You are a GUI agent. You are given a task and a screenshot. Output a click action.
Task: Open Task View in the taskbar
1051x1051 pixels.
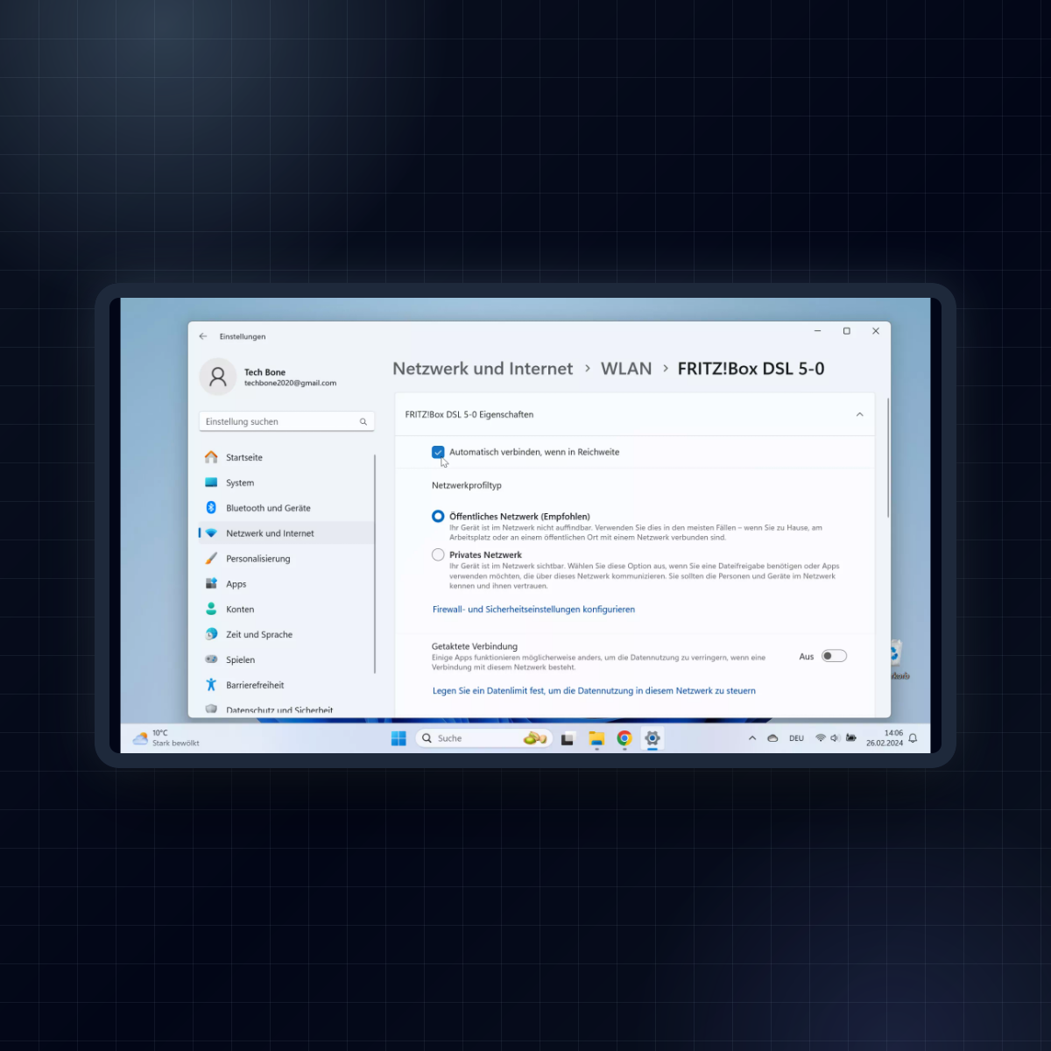(568, 738)
